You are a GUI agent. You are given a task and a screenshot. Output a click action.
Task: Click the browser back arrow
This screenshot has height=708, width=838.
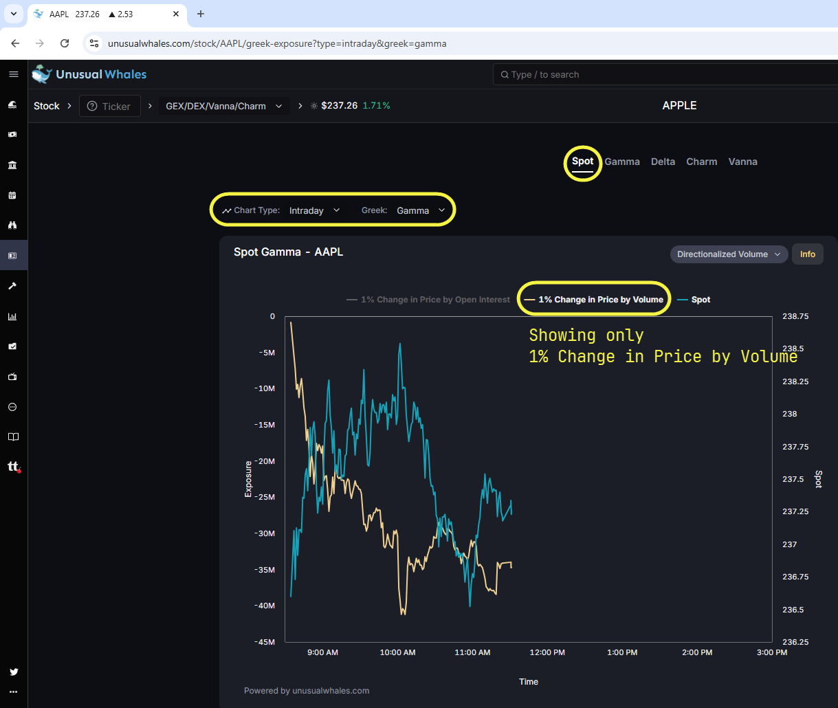15,43
